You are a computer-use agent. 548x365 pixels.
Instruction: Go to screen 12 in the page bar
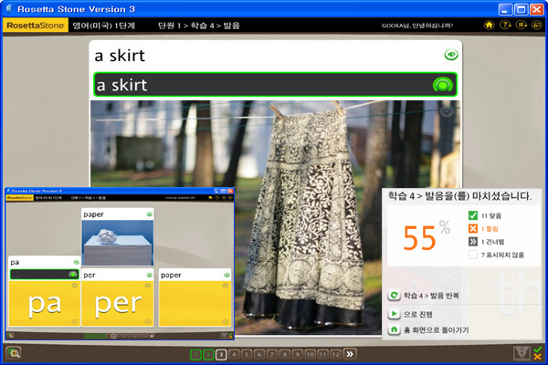pos(335,355)
